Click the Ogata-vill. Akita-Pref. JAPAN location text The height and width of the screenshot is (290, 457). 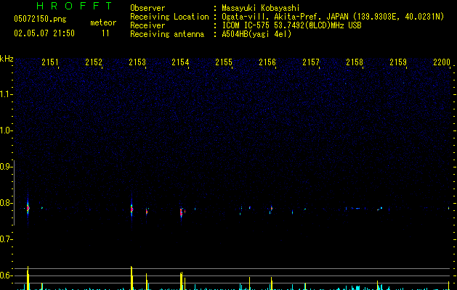click(333, 17)
